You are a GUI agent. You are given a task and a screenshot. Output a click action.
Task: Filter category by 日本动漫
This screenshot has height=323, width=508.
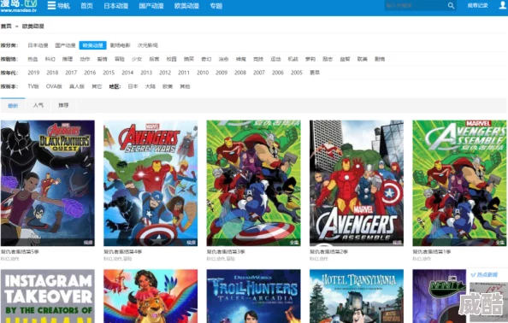38,45
